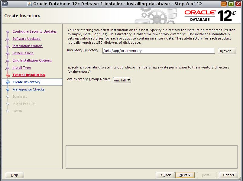Viewport: 243px width, 181px height.
Task: Click the Inventory Directory label
Action: click(83, 50)
